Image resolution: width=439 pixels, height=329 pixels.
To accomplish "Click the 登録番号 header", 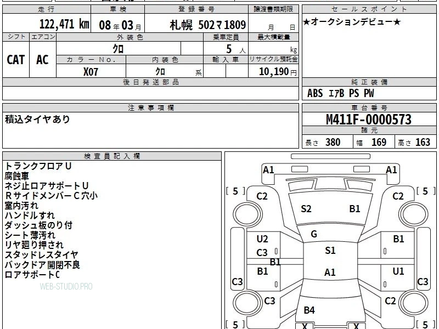I will (x=196, y=9).
